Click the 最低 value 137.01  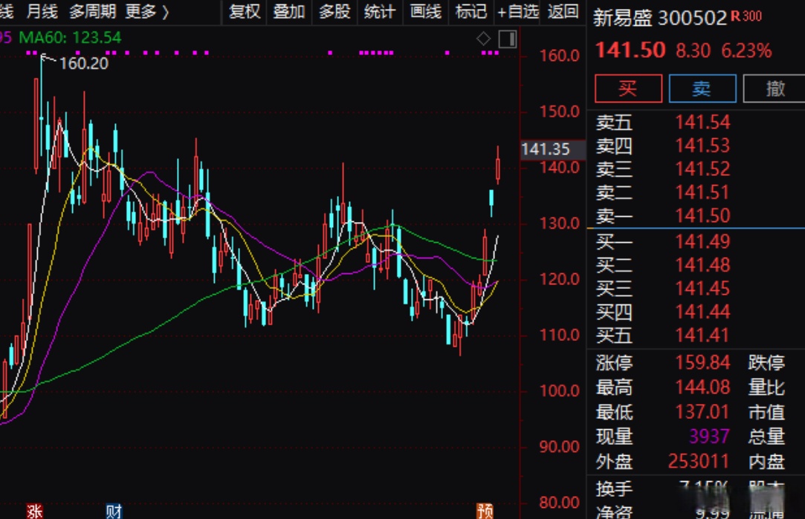pos(702,412)
